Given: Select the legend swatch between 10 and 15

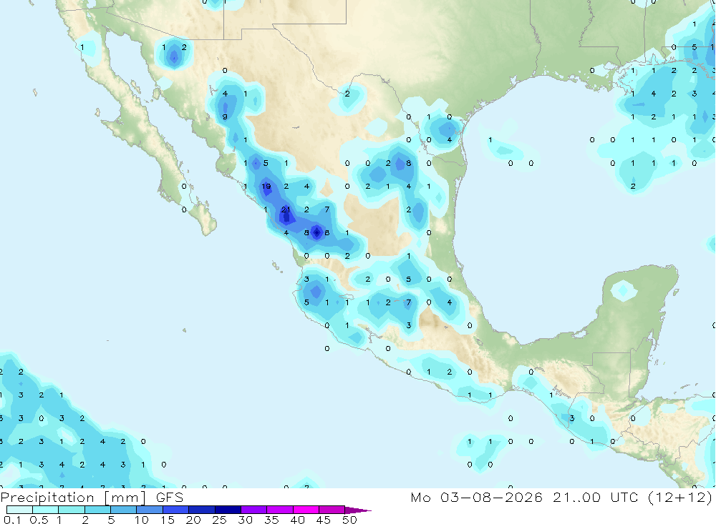Looking at the screenshot, I should pos(150,510).
